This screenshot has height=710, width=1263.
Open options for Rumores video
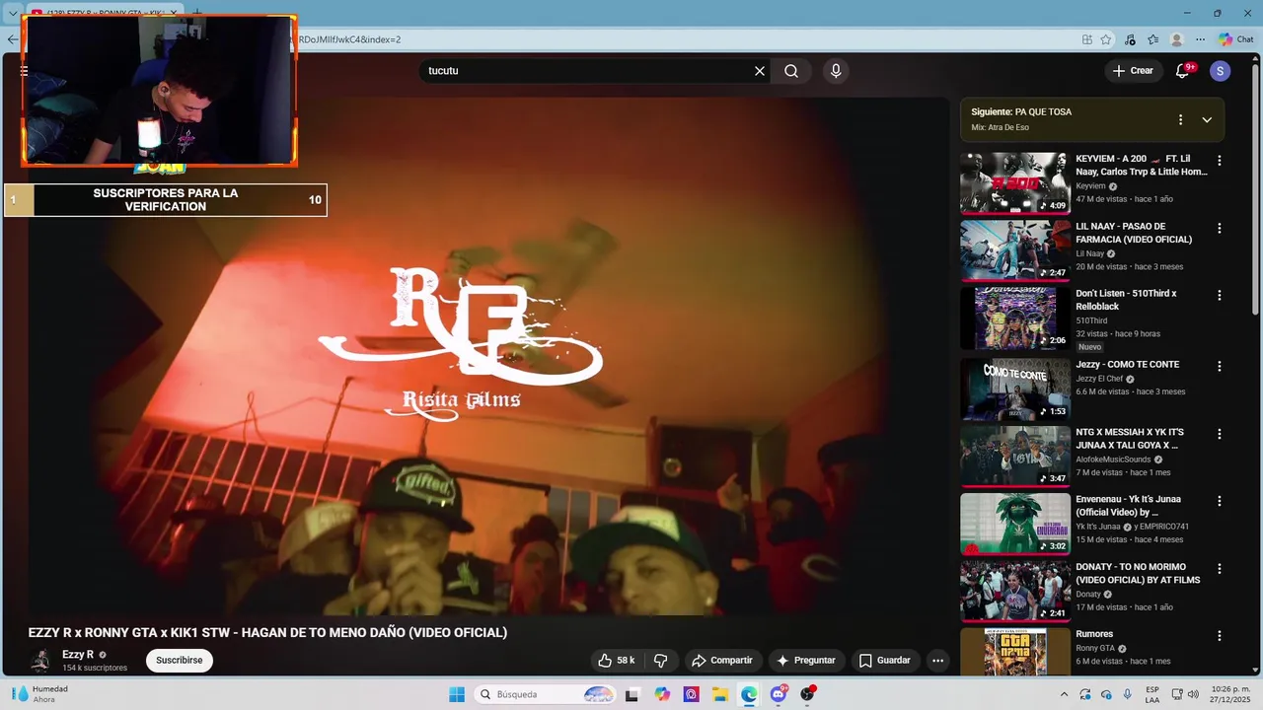coord(1220,636)
